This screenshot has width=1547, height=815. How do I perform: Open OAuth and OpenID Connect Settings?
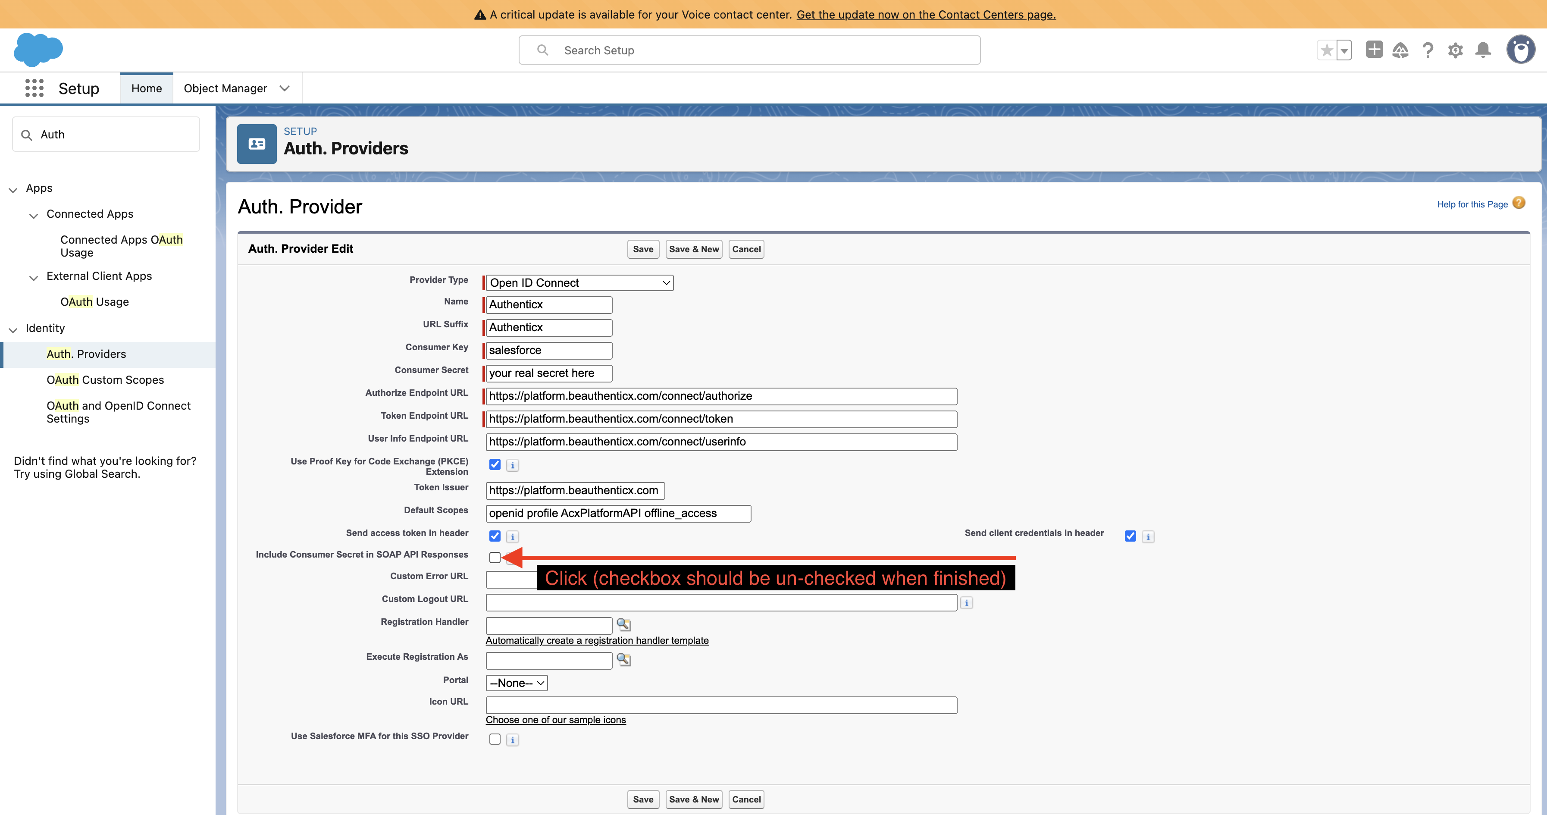tap(118, 413)
